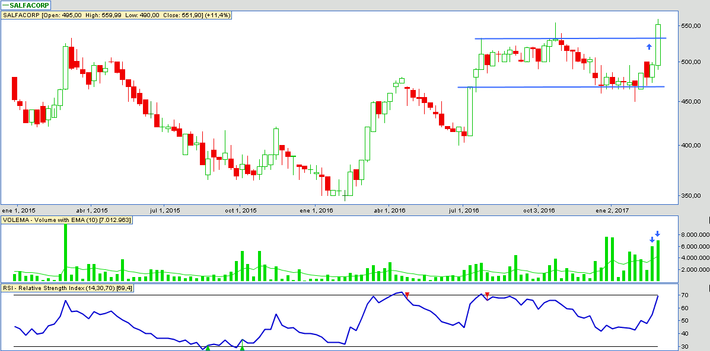
Task: Click the '500,00' price axis label
Action: click(x=692, y=62)
